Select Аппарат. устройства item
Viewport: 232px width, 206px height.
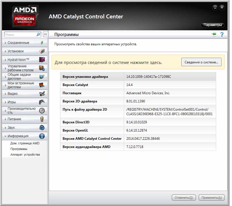(x=25, y=154)
